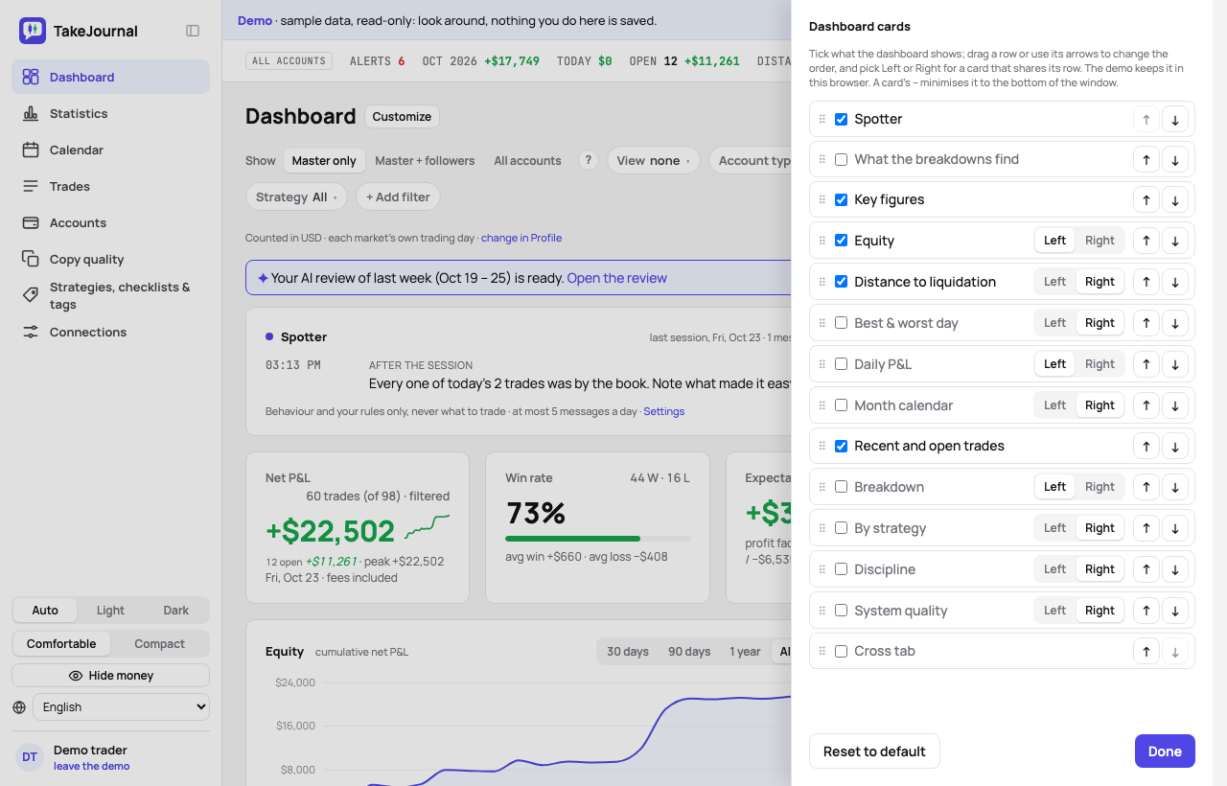Move Equity card up

tap(1146, 241)
